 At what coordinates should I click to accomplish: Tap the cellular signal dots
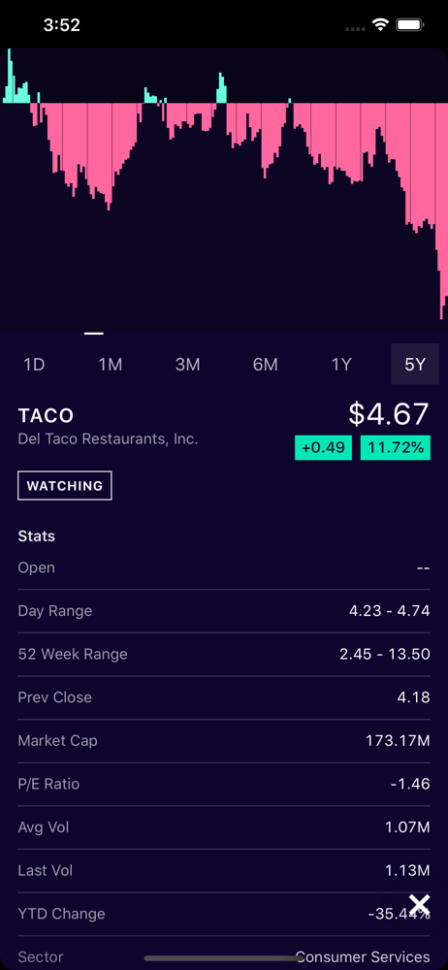point(355,28)
